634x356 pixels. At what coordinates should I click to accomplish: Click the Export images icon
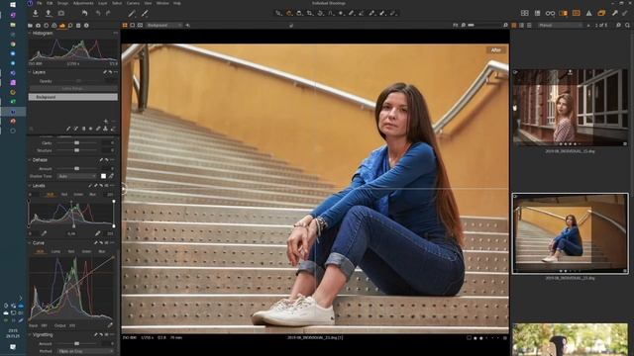click(x=49, y=13)
